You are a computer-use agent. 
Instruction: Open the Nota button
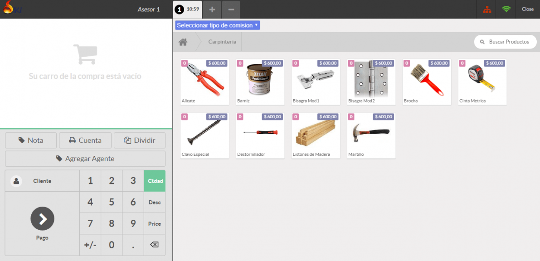31,140
